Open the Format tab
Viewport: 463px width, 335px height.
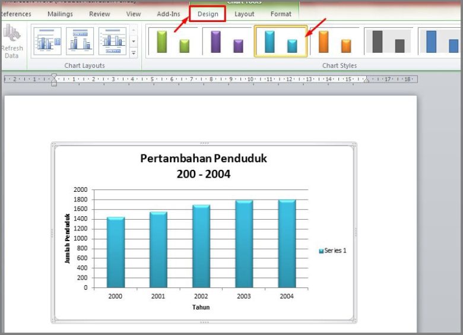click(281, 14)
